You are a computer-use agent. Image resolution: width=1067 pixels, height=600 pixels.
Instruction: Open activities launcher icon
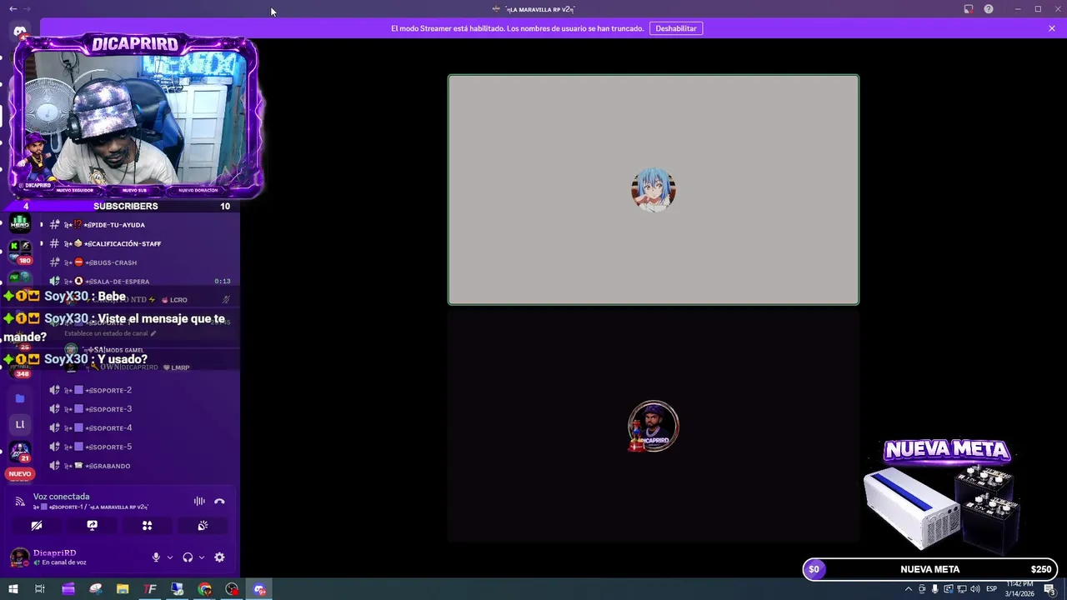tap(148, 526)
